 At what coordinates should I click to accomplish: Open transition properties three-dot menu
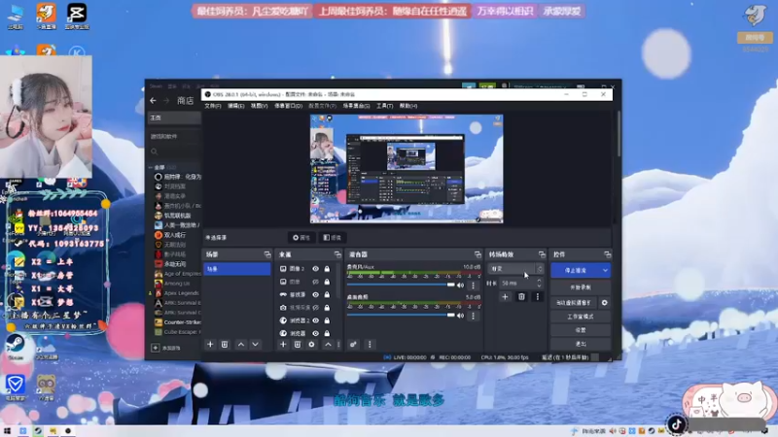coord(538,297)
